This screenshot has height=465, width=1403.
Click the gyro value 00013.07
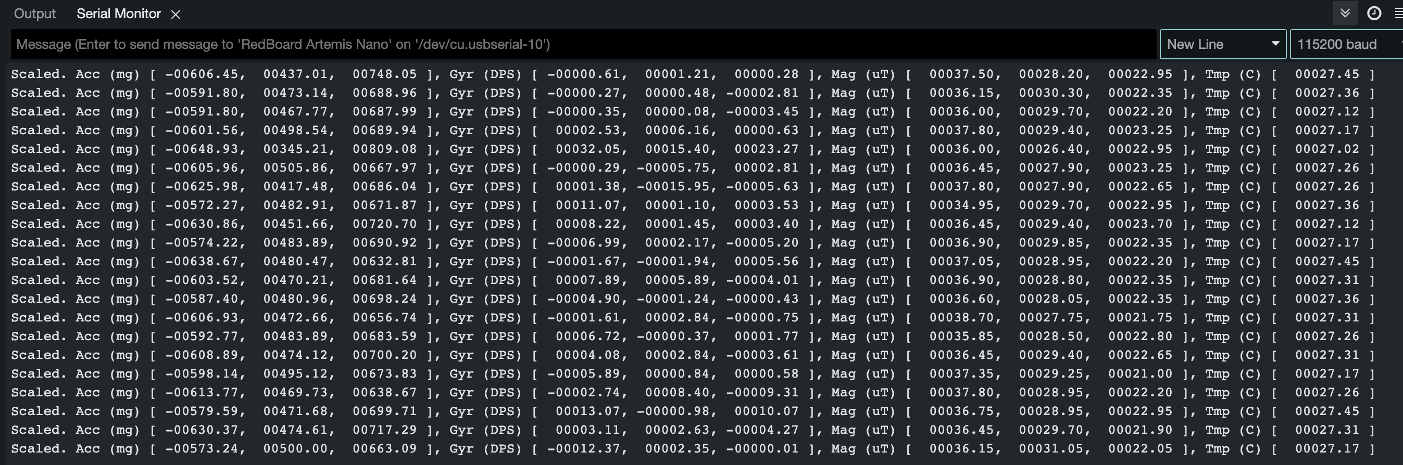click(x=587, y=411)
